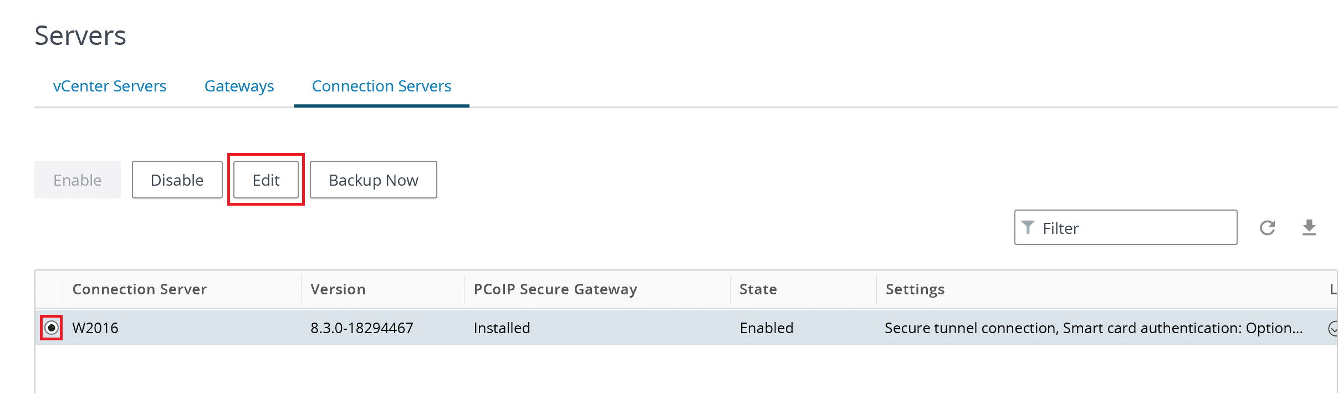
Task: Click the greyed-out Enable button
Action: pos(78,180)
